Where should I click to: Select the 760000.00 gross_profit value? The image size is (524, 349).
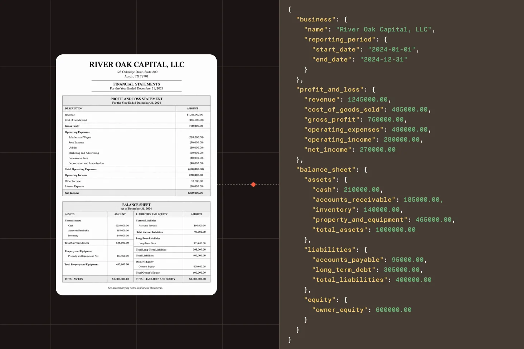385,119
